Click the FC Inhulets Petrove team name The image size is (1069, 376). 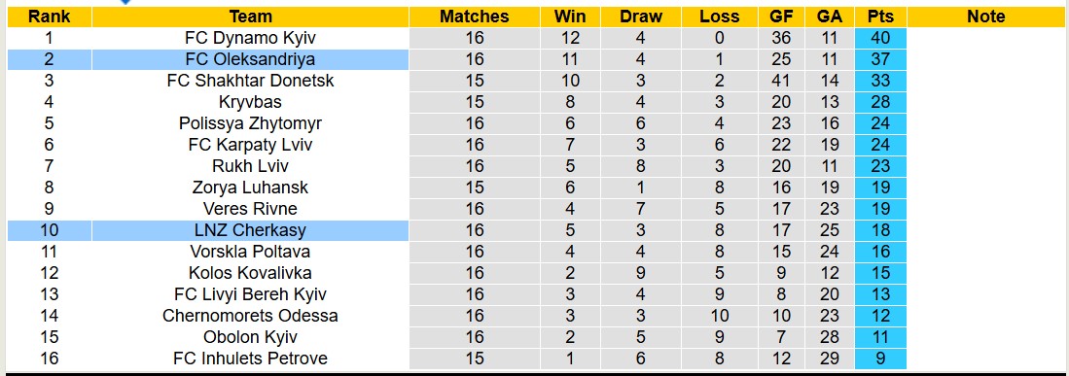pos(250,359)
